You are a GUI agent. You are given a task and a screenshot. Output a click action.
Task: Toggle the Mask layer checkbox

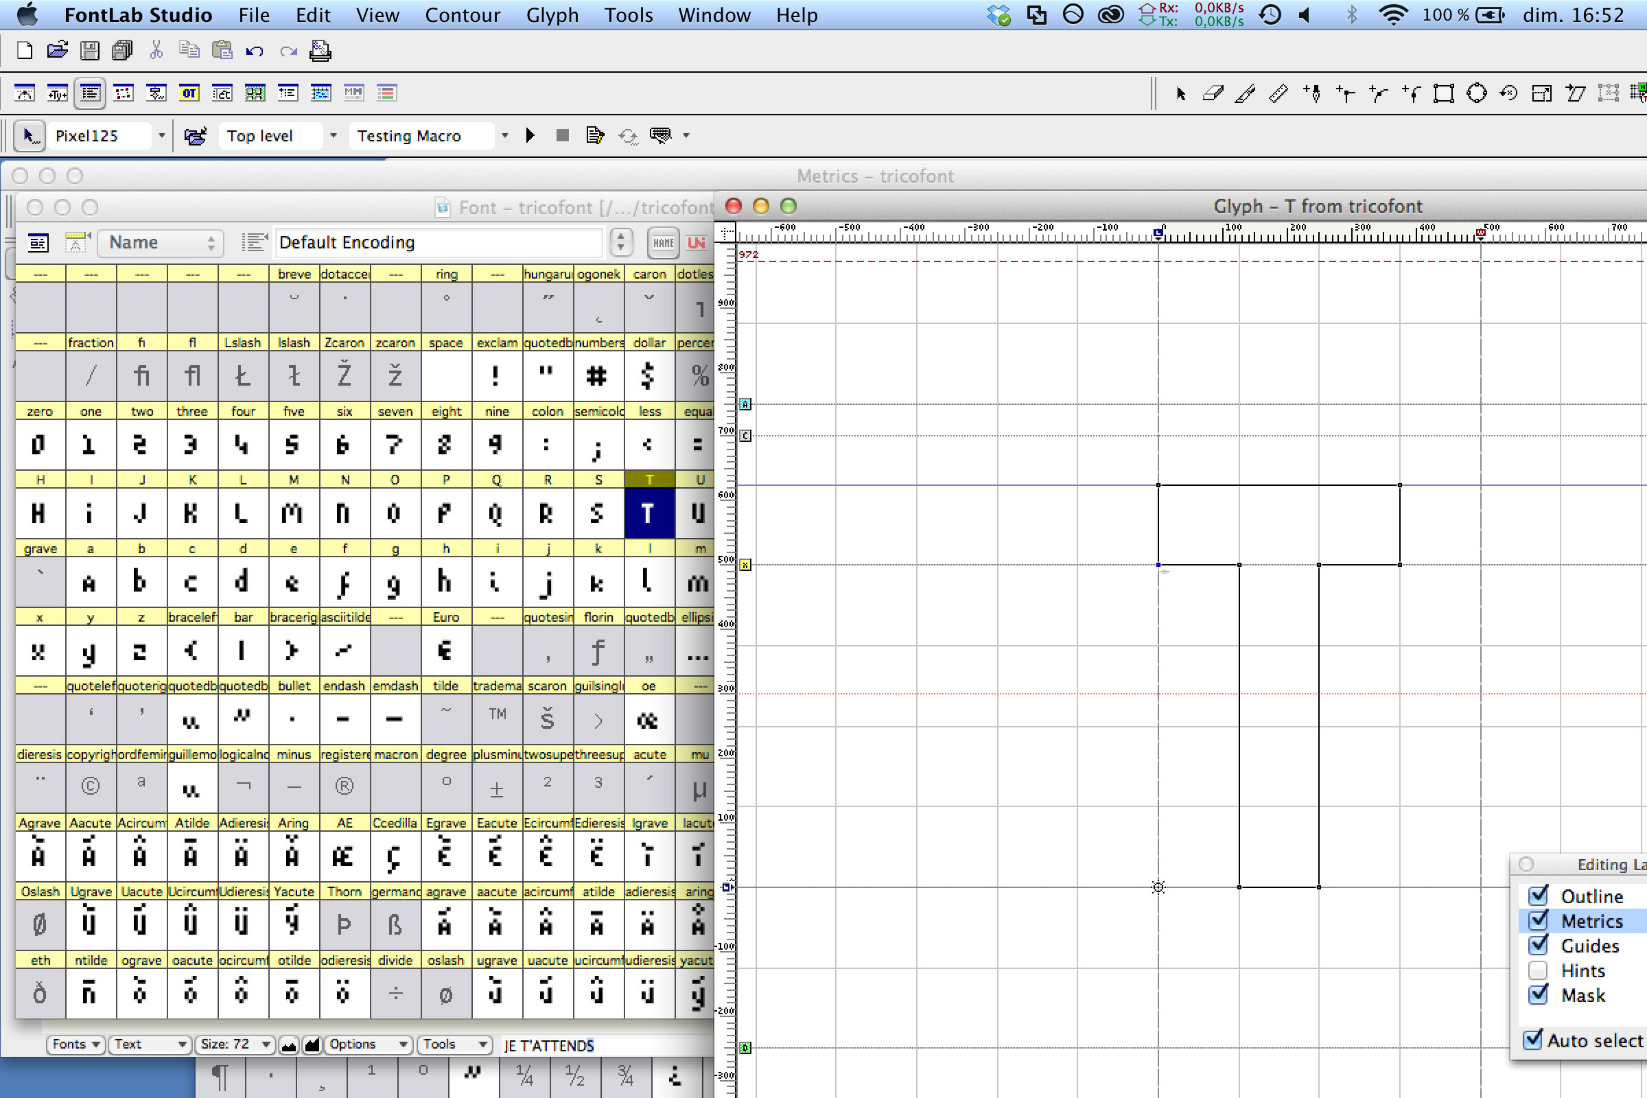(x=1539, y=995)
